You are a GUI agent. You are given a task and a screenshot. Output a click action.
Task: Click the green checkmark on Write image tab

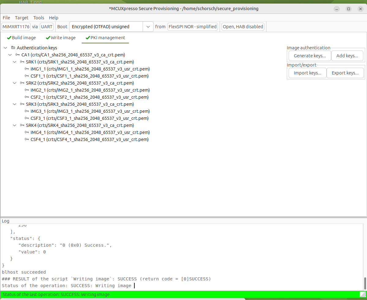pyautogui.click(x=48, y=37)
